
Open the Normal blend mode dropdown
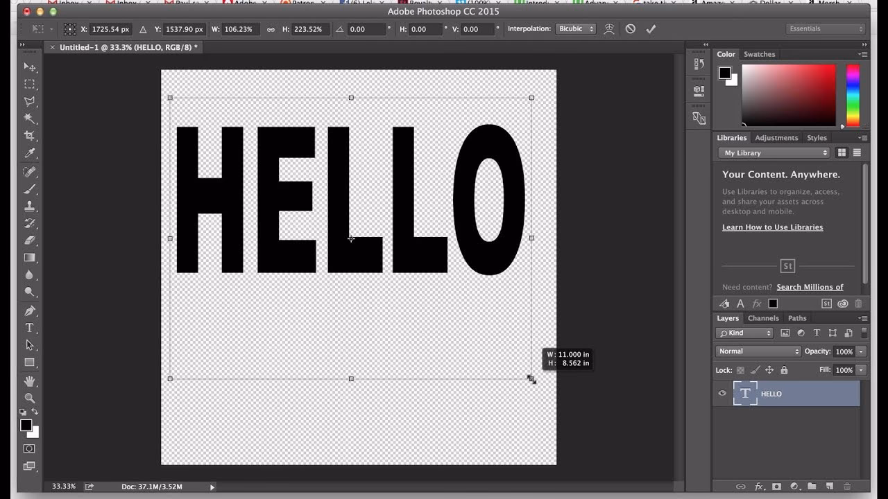758,351
